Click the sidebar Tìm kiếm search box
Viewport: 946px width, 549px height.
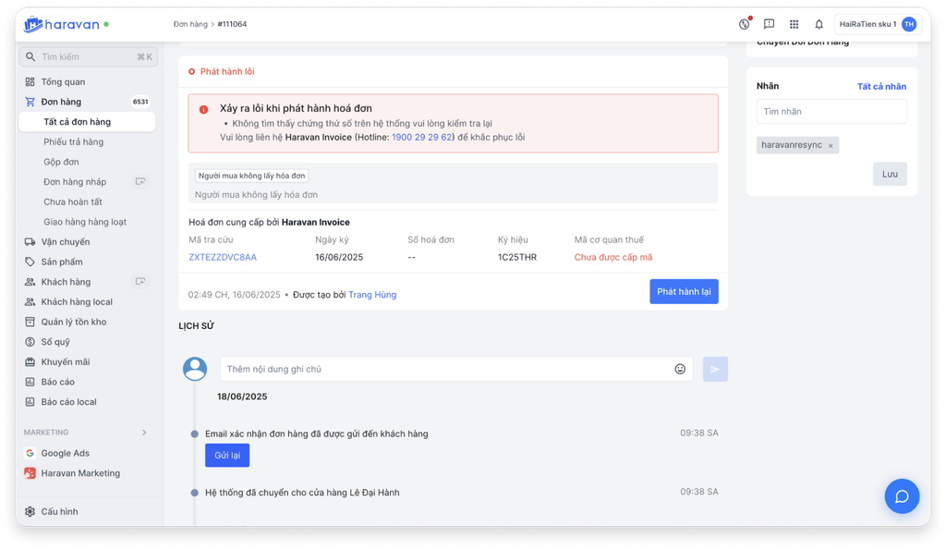[x=88, y=57]
